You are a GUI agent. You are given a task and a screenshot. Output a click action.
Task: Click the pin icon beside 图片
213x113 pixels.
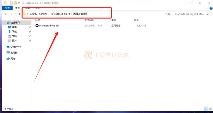30,41
